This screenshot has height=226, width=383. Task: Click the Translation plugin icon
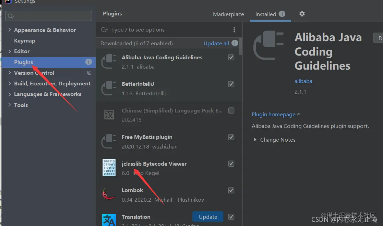coord(109,220)
